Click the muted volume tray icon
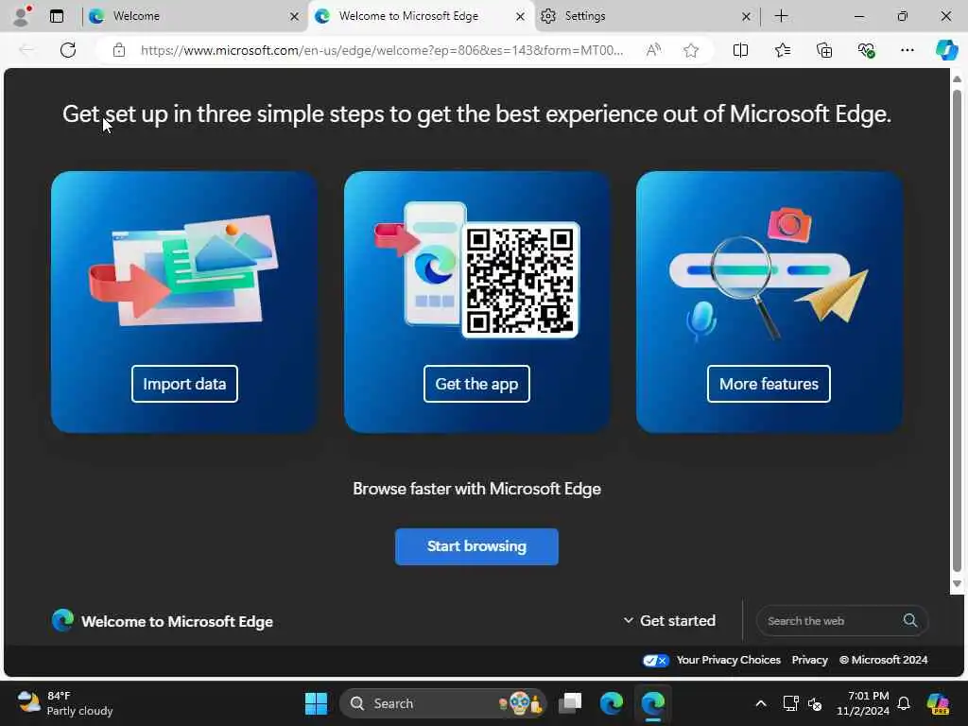 point(815,703)
